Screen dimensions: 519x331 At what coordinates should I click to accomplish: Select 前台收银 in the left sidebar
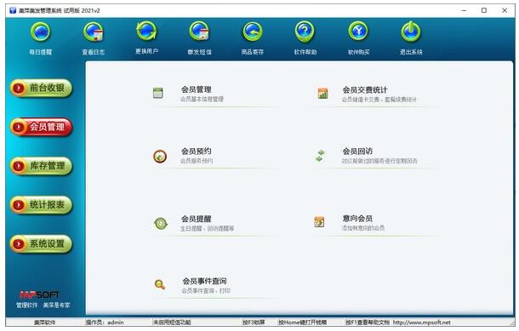click(x=41, y=88)
